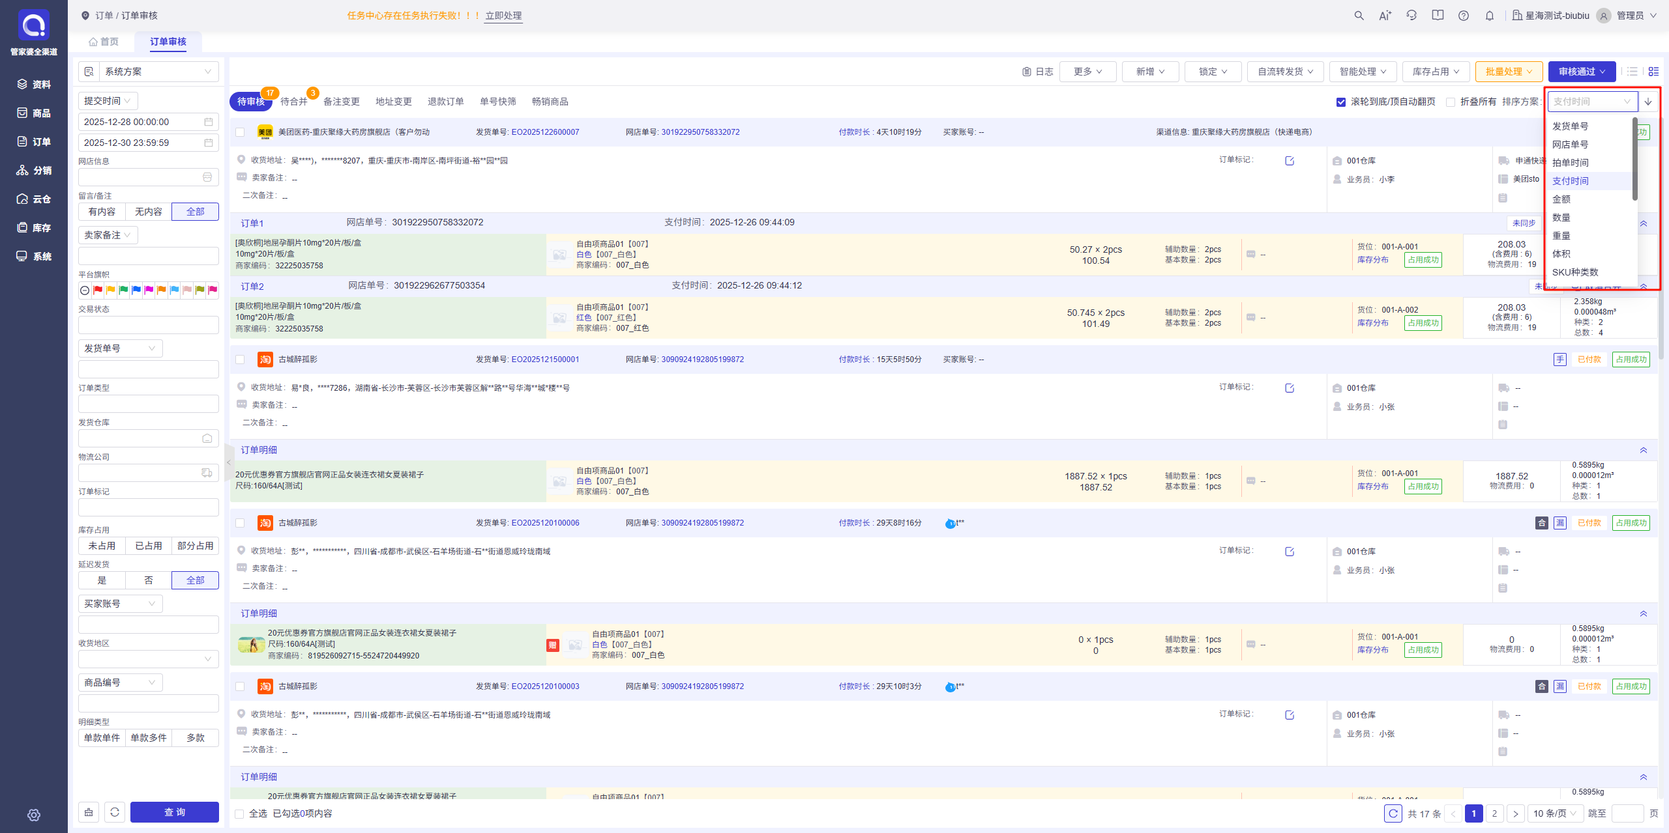Open the settings gear at sidebar bottom

coord(34,815)
